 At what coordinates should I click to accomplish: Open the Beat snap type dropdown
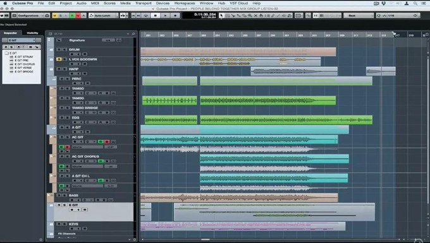[x=359, y=16]
